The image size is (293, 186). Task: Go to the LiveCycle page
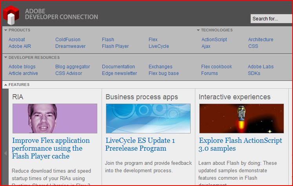158,46
